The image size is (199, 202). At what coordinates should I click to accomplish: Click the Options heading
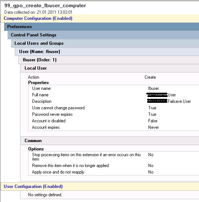pyautogui.click(x=36, y=149)
